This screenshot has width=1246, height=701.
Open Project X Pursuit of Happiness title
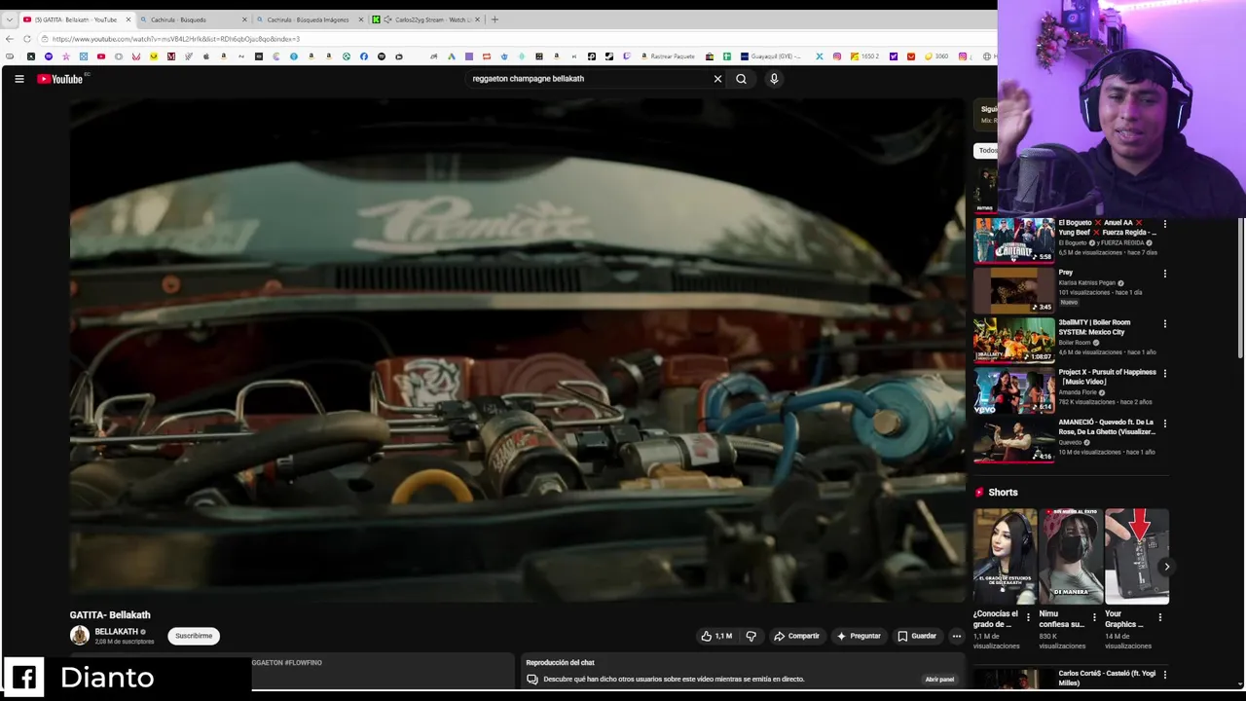pos(1107,377)
